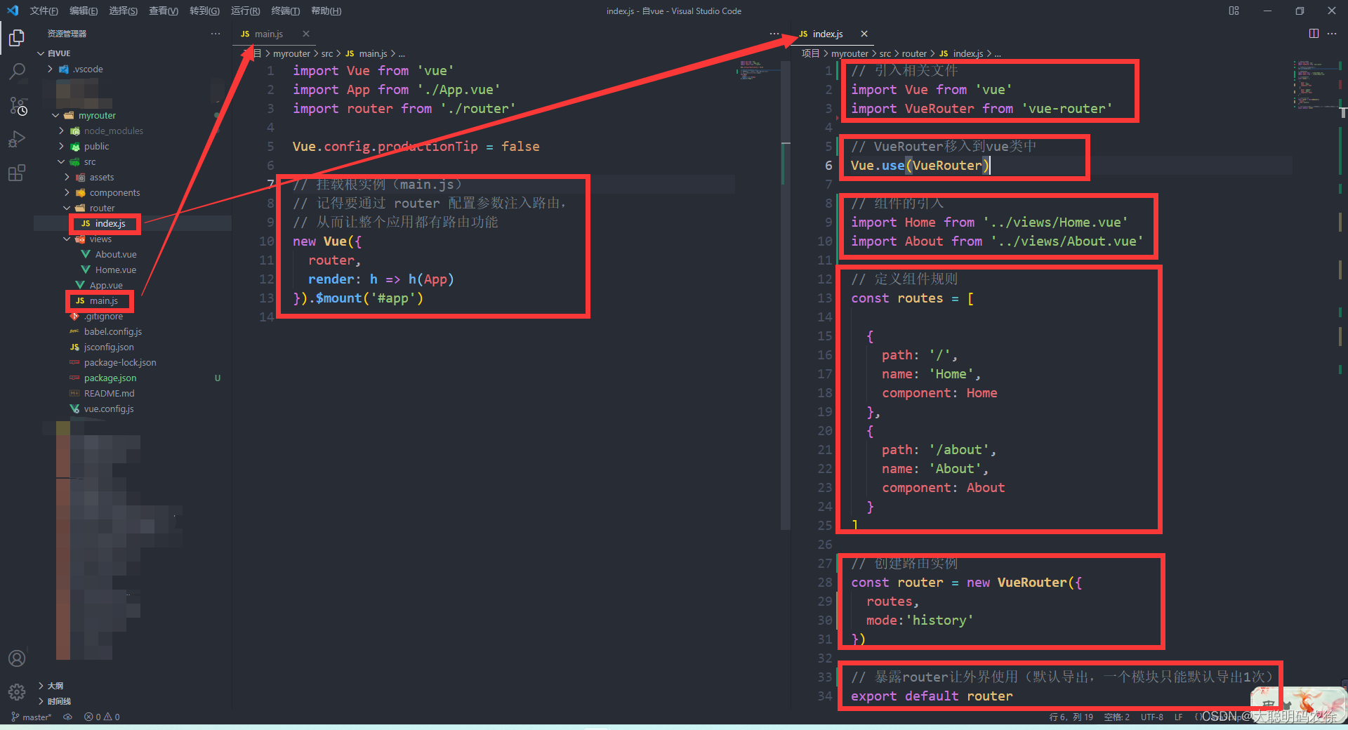This screenshot has width=1348, height=730.
Task: Open the errors and warnings status indicator
Action: [102, 717]
